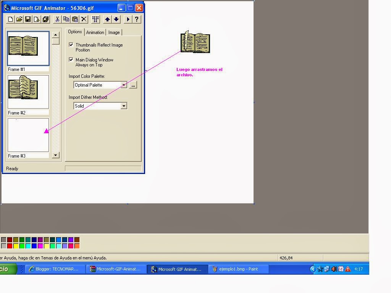
Task: Select the empty Frame #3 thumbnail
Action: tap(28, 135)
